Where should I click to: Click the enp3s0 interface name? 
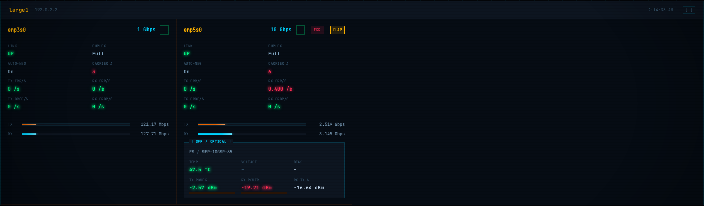point(17,30)
